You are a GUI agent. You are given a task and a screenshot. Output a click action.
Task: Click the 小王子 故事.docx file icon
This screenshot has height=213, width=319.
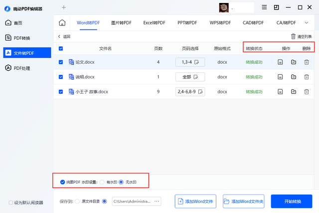coord(71,92)
